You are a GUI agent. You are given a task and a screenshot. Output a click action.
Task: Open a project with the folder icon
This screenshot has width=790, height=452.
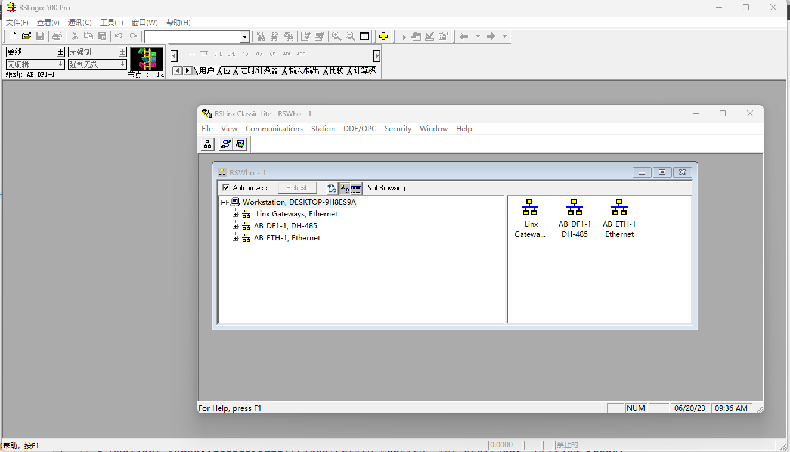coord(26,36)
